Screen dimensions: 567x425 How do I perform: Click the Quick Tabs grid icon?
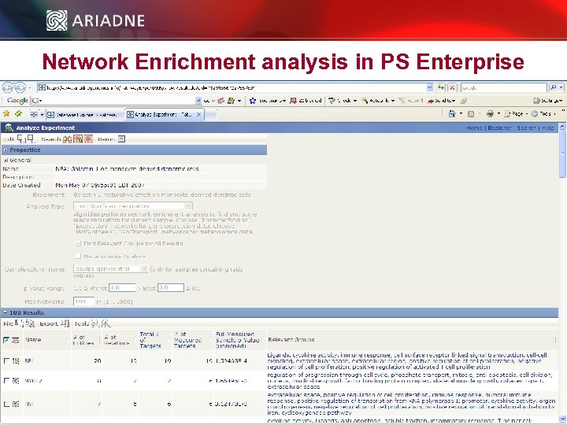pos(34,115)
